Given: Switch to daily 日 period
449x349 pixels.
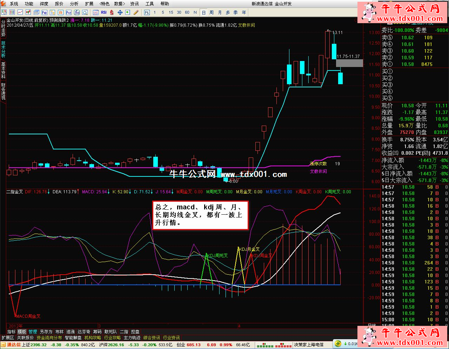Looking at the screenshot, I should click(204, 12).
